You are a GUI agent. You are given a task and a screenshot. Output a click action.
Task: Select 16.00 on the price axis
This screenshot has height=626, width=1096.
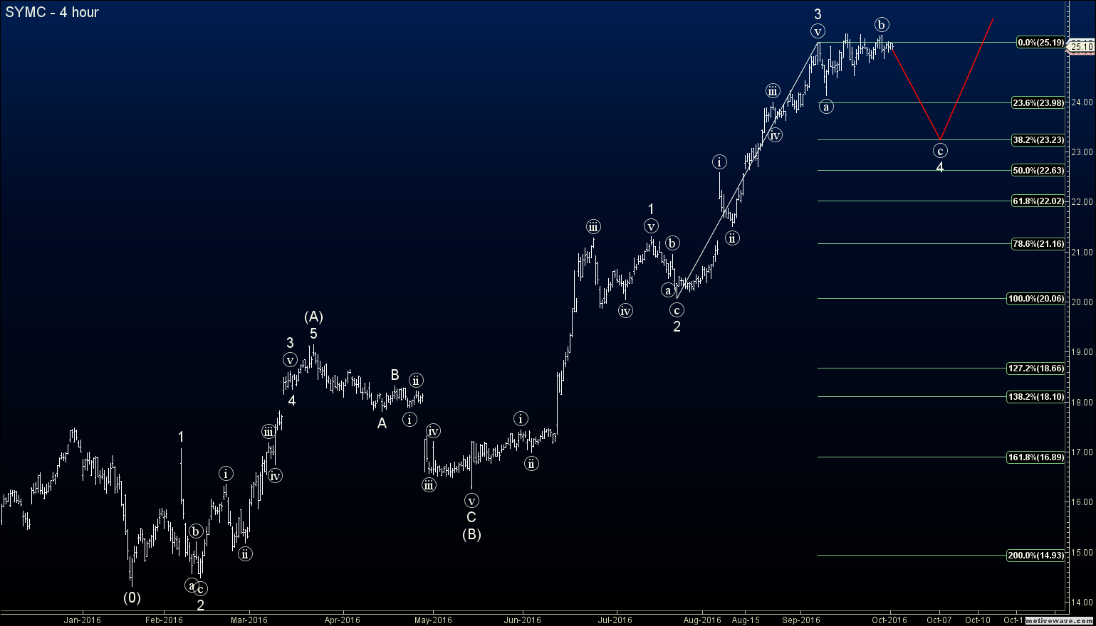pos(1082,502)
